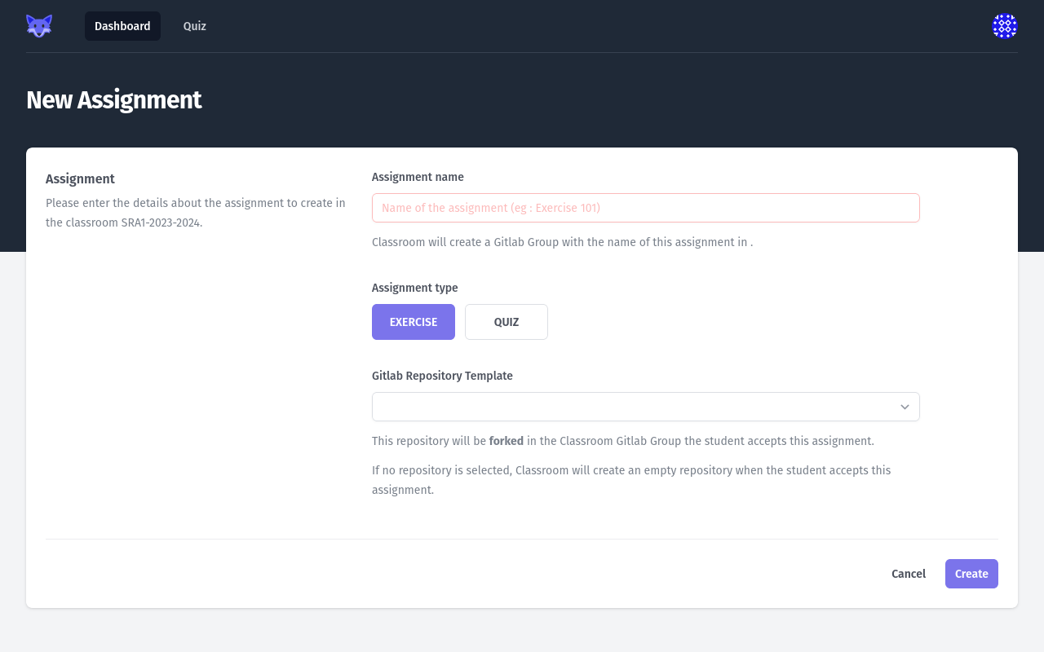Click the New Assignment page heading

[x=113, y=100]
